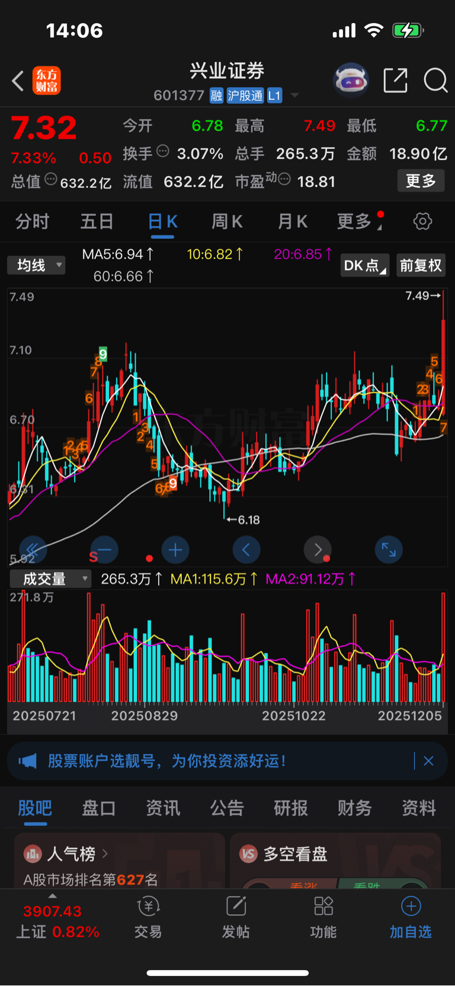Tap the 20251022 date label
This screenshot has height=986, width=455.
coord(294,716)
